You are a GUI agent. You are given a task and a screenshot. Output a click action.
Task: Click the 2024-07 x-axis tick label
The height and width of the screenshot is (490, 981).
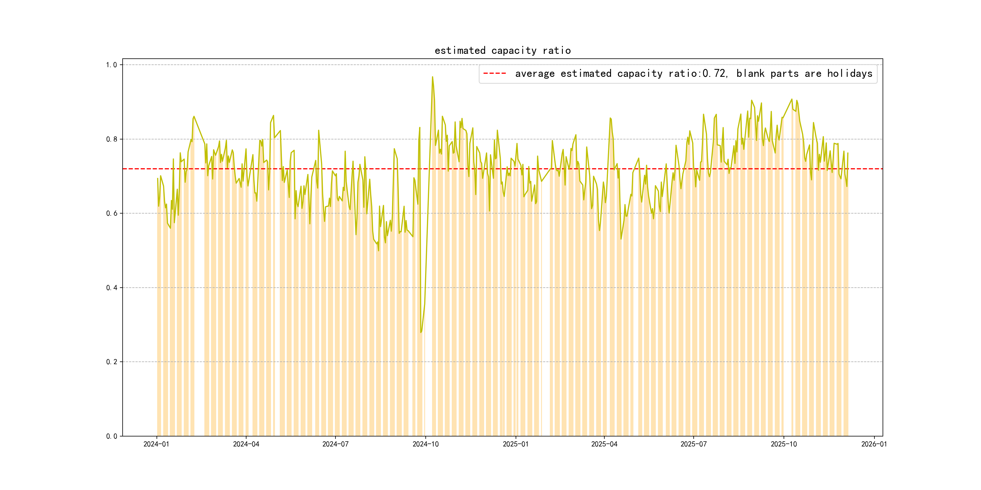(x=335, y=444)
